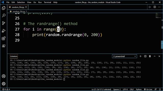The width and height of the screenshot is (163, 91).
Task: Open the Run and Debug view
Action: (4, 31)
